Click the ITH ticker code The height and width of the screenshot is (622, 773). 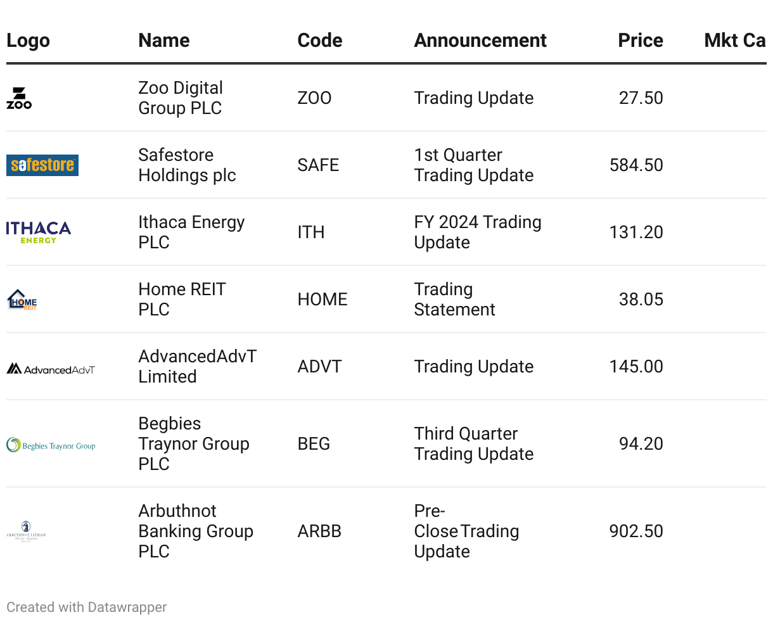click(x=311, y=232)
